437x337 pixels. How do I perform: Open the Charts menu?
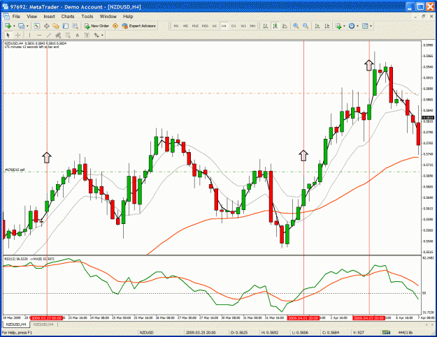tap(68, 17)
